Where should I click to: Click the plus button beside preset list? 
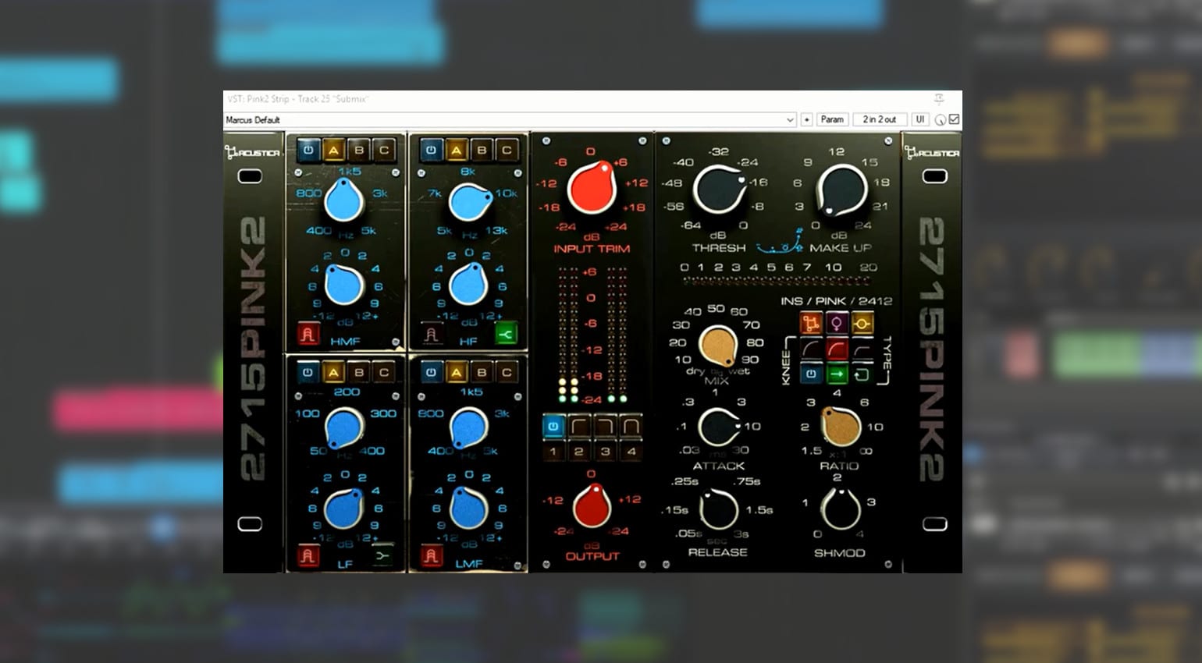(x=807, y=120)
